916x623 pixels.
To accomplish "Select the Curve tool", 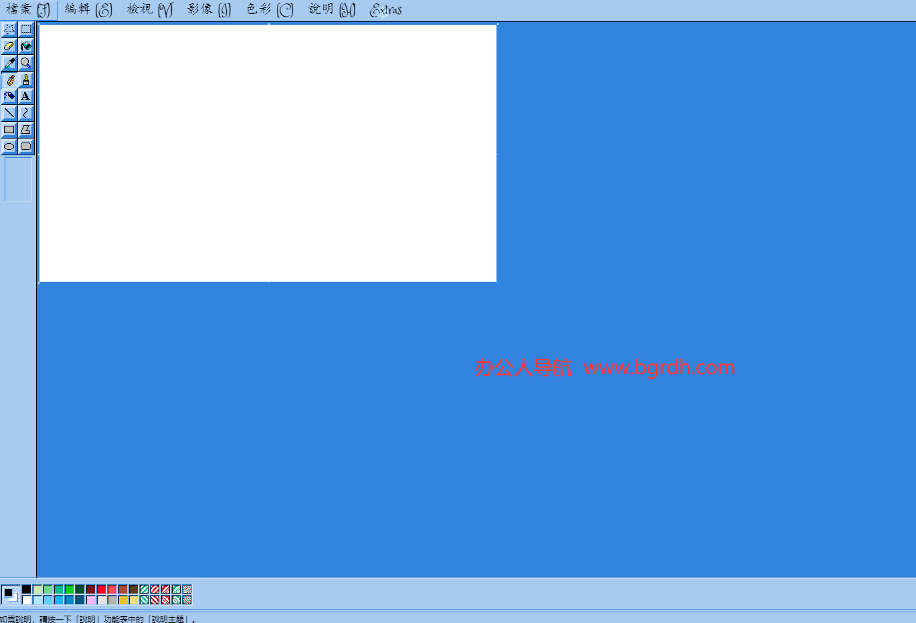I will [25, 113].
